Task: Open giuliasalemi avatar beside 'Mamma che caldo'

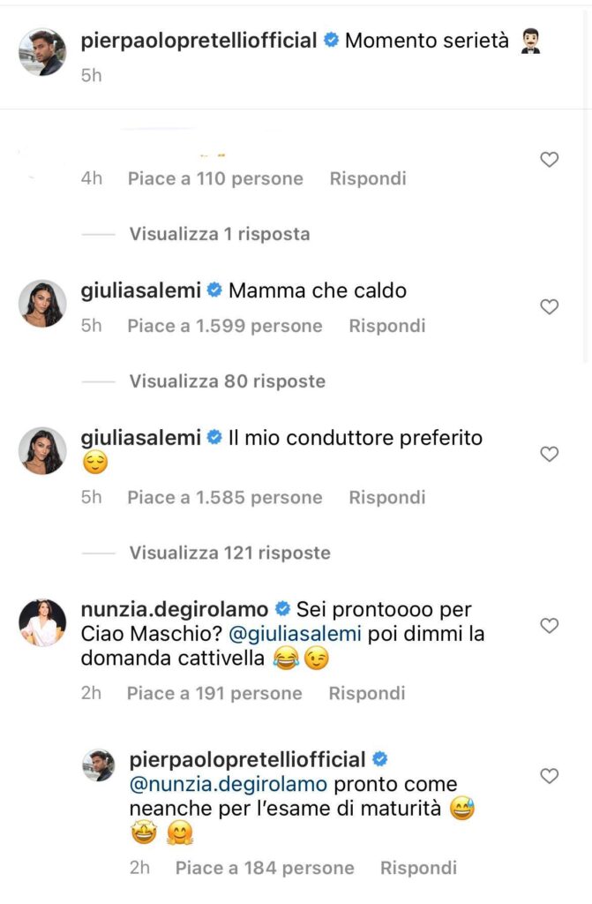Action: (x=42, y=304)
